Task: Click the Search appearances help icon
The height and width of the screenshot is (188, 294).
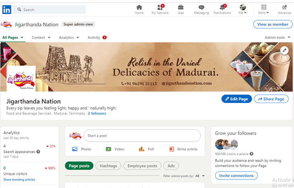Action: pyautogui.click(x=38, y=152)
